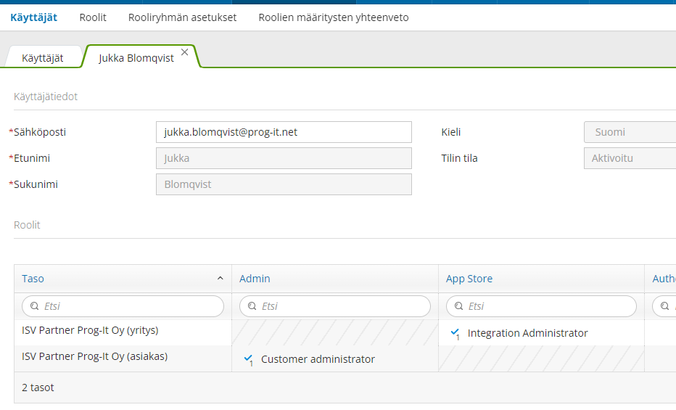Click the Admin column search field
This screenshot has height=410, width=676.
[335, 306]
